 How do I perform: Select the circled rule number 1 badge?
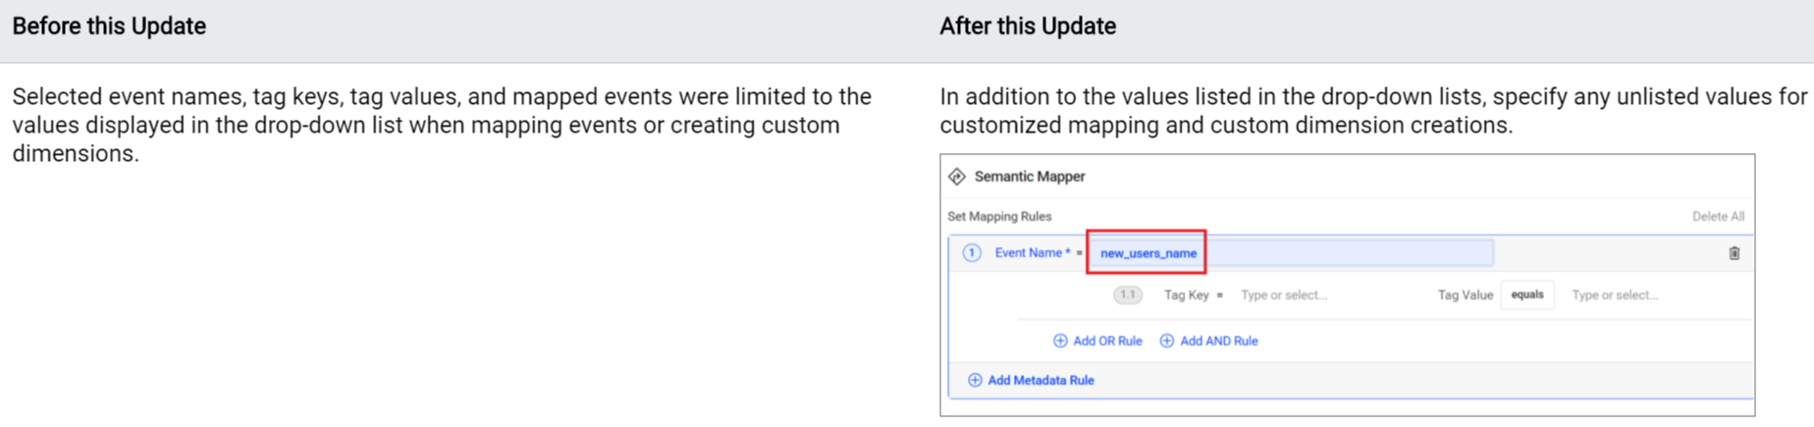(x=972, y=253)
